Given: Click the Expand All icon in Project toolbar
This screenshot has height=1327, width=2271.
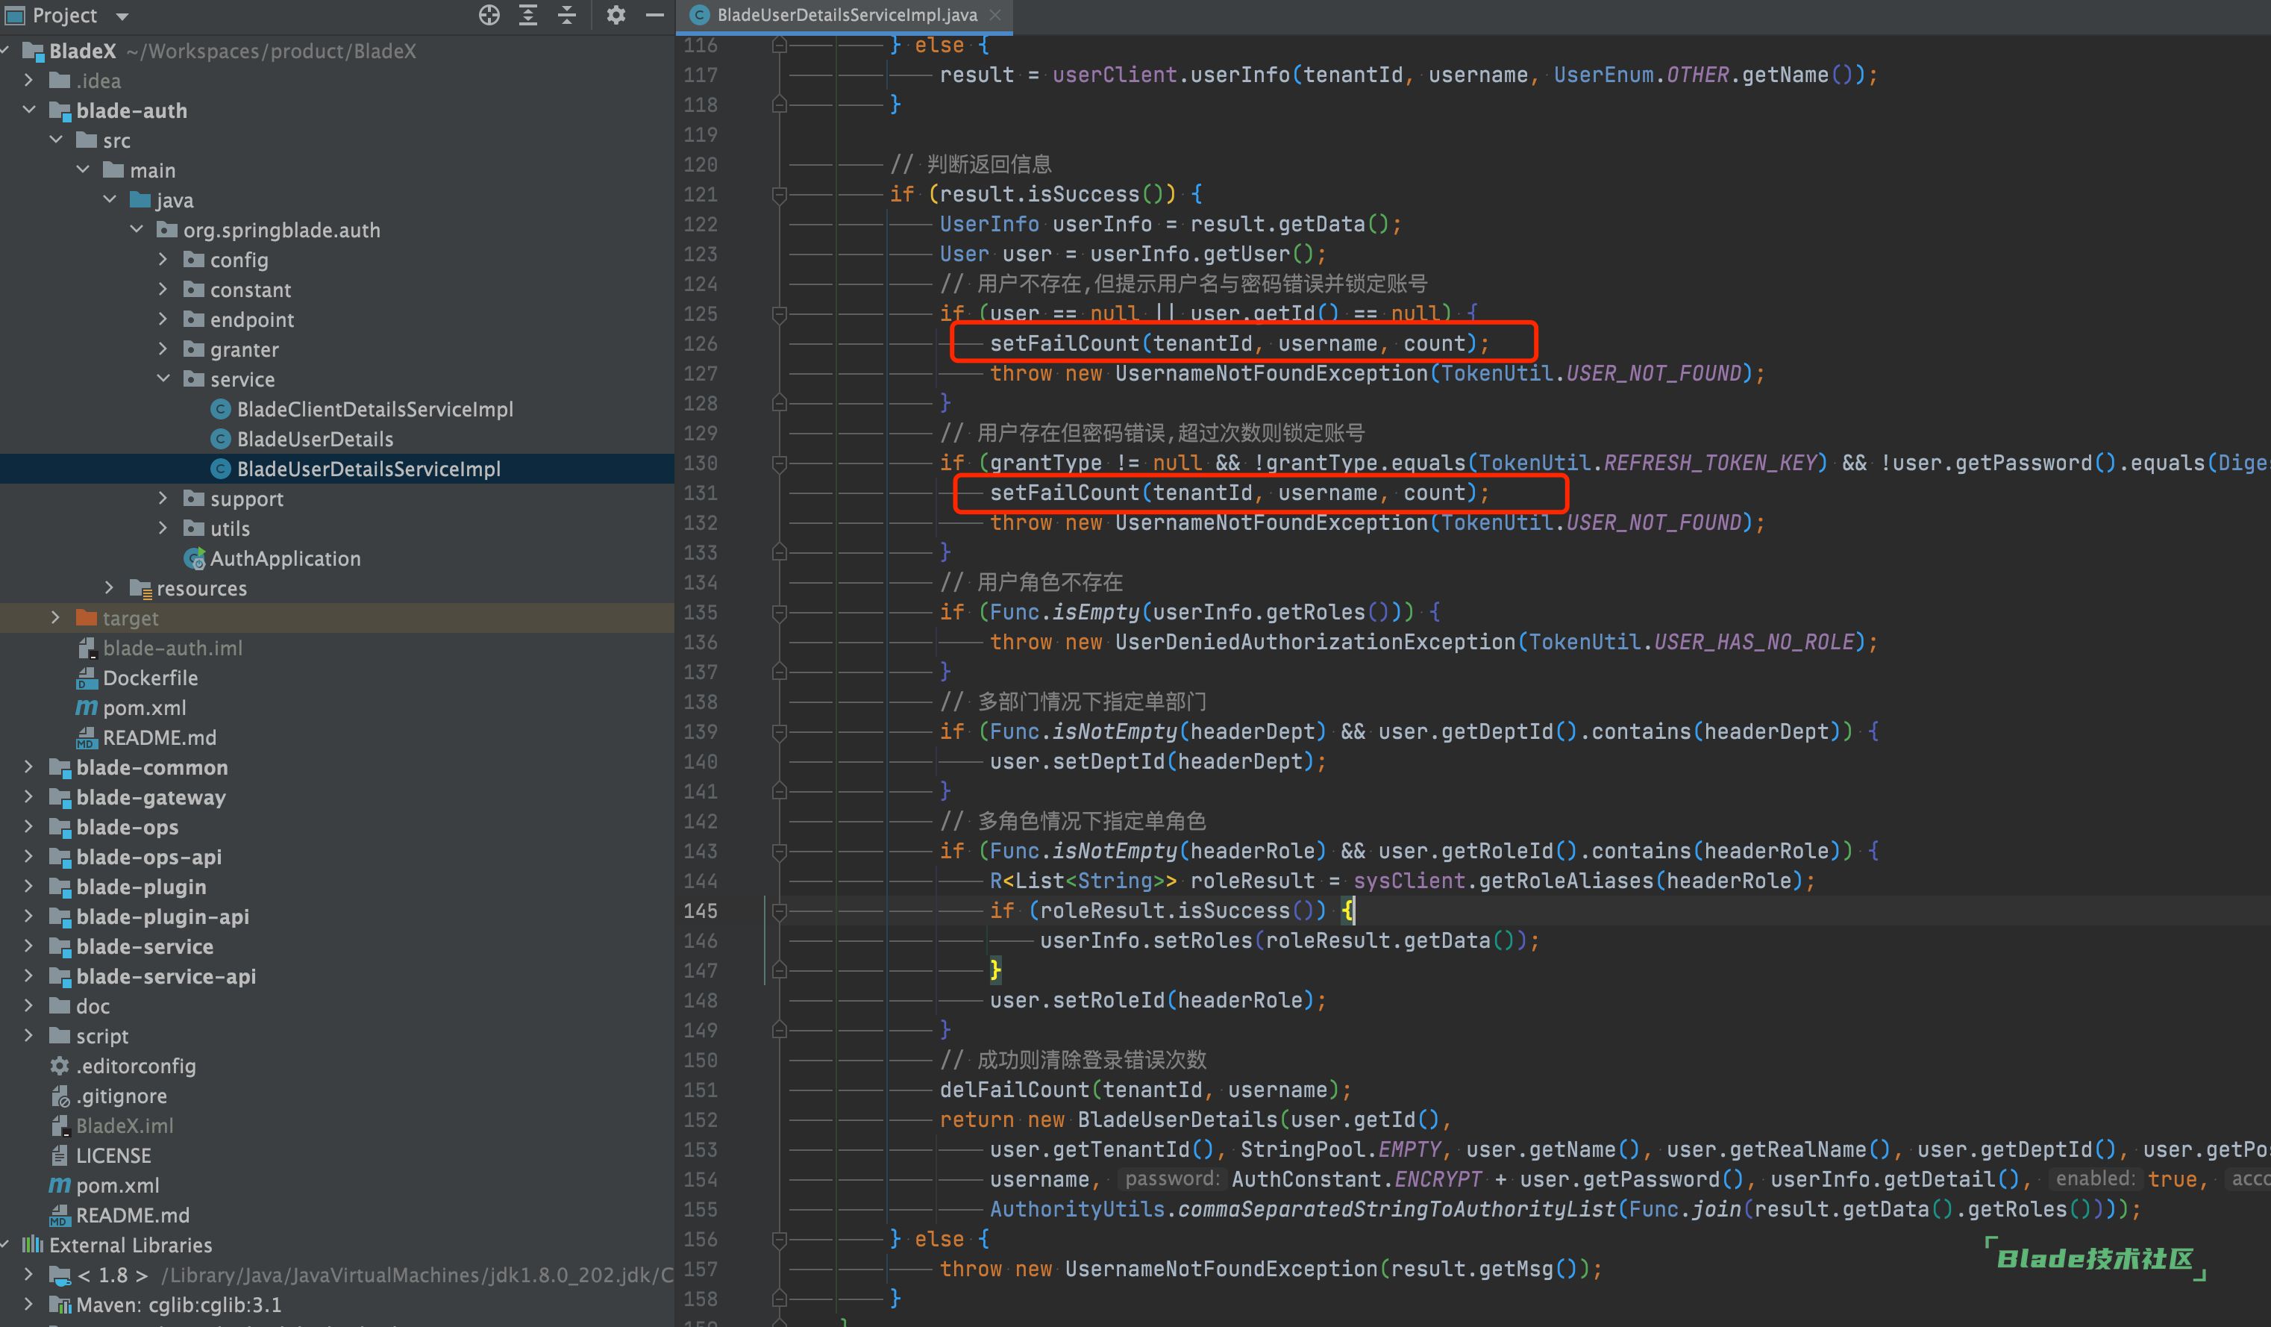Looking at the screenshot, I should click(x=528, y=14).
